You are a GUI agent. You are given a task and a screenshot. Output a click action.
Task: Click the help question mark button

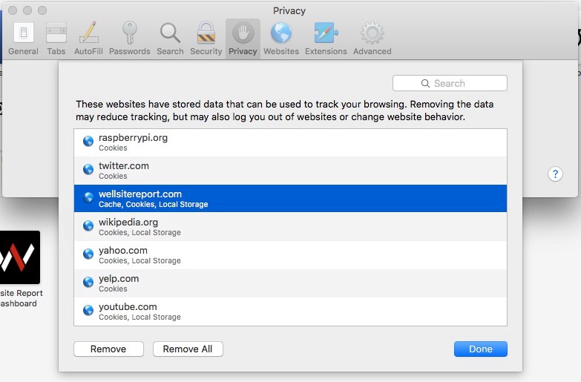(x=555, y=174)
